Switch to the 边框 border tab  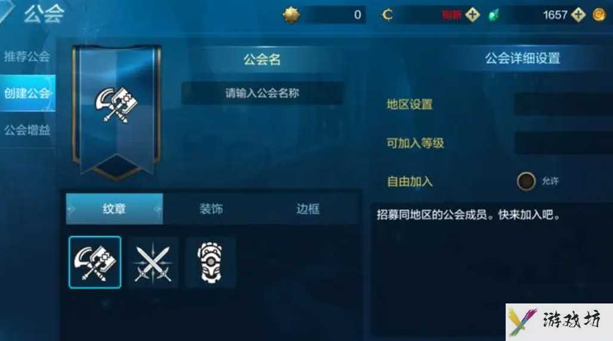click(308, 209)
